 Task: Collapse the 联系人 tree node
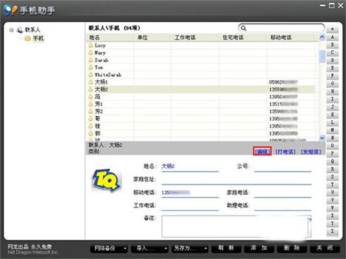(x=11, y=30)
